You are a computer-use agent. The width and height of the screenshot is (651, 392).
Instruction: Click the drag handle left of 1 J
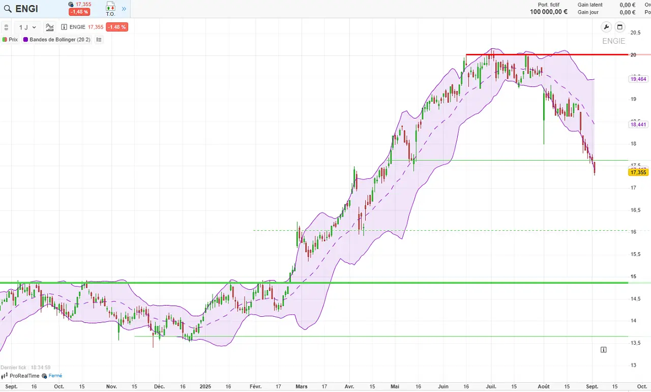point(7,27)
